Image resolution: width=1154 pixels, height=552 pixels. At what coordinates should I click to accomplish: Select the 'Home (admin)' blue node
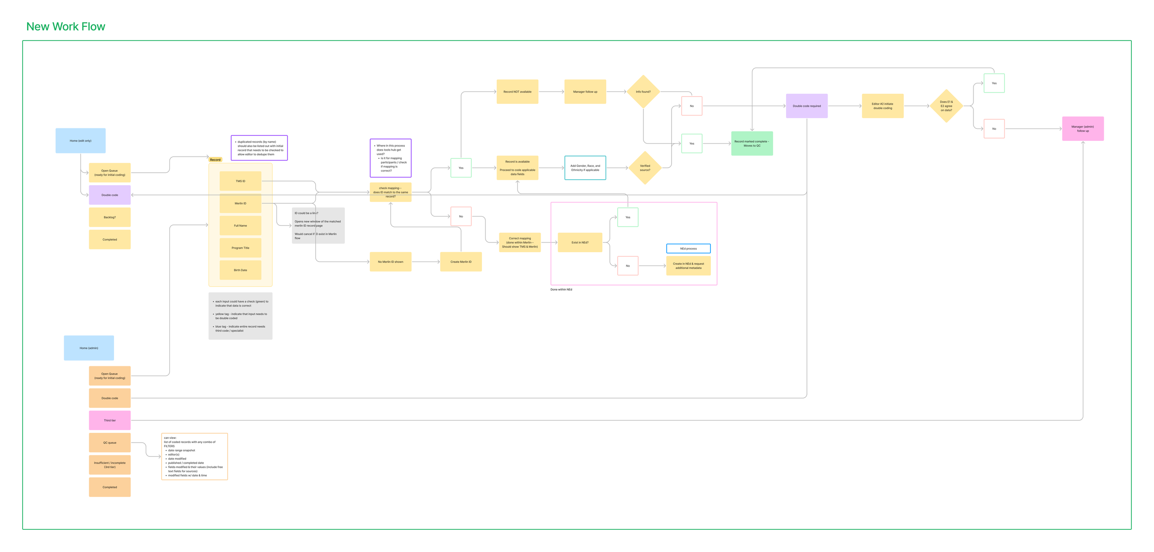pos(89,348)
